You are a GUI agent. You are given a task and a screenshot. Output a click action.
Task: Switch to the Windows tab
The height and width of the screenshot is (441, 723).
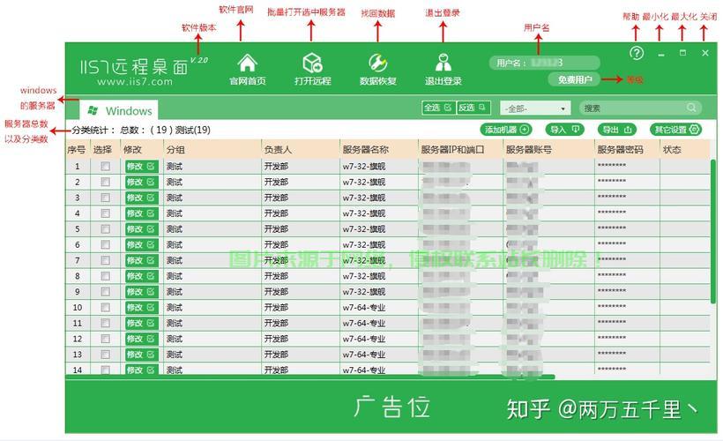[119, 111]
